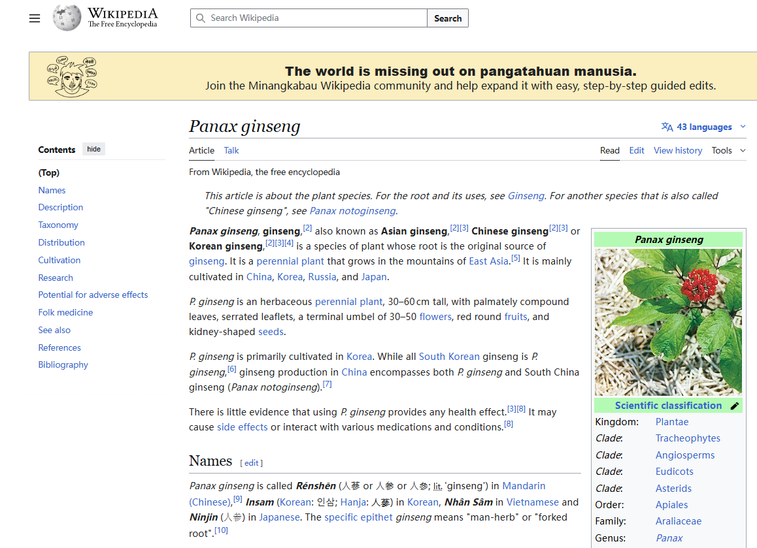Click the Wikipedia globe logo
The width and height of the screenshot is (757, 548).
tap(67, 18)
